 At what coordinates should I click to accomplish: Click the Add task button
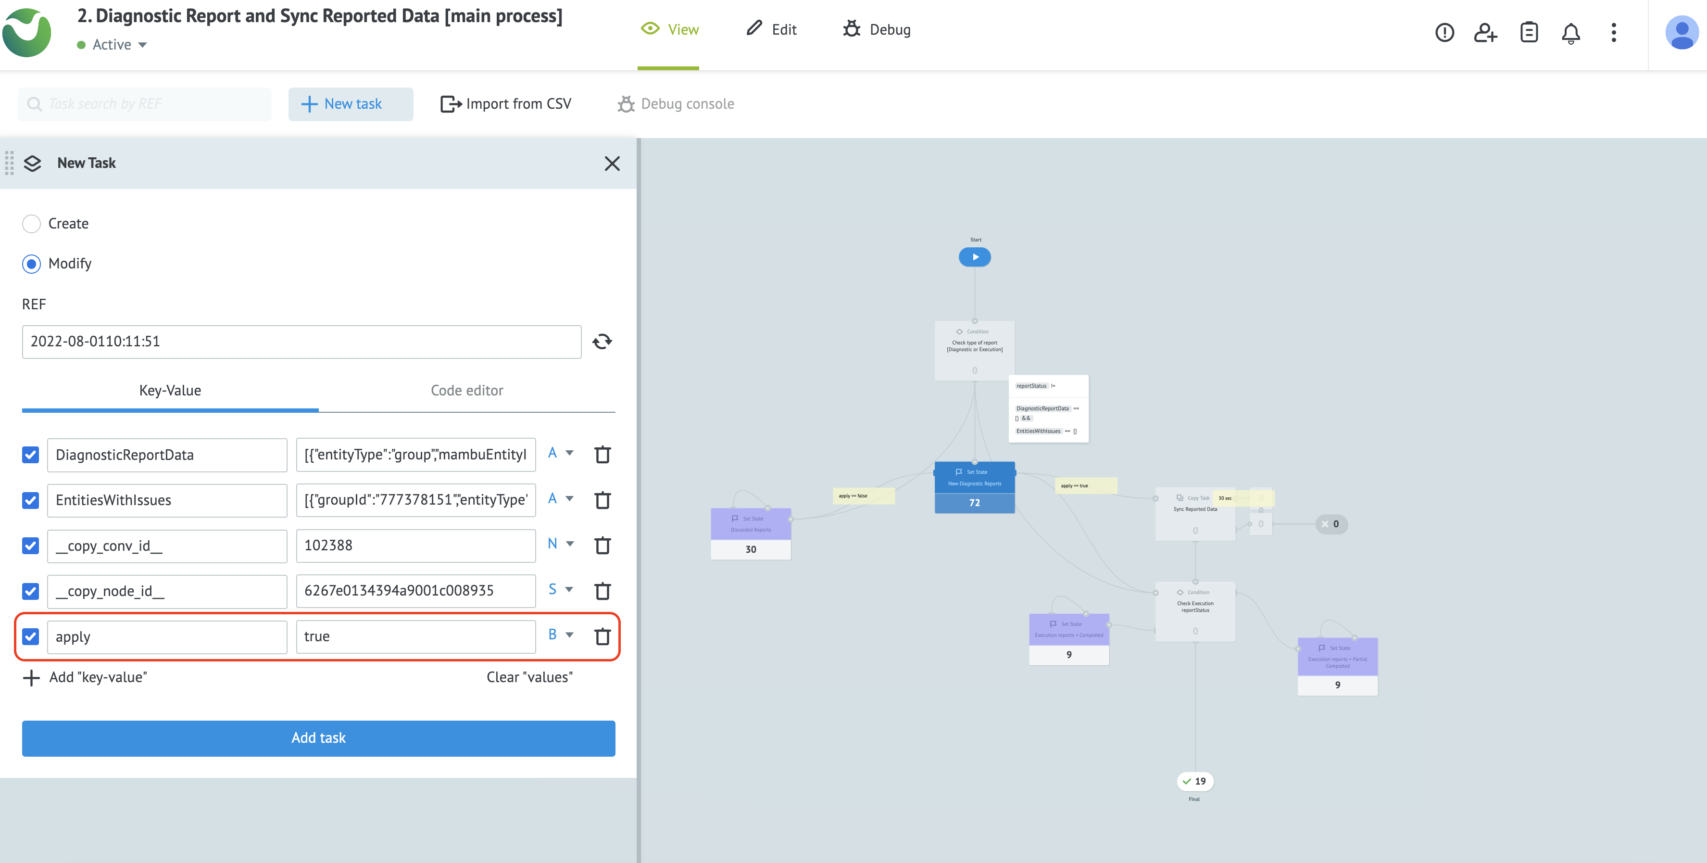pyautogui.click(x=318, y=738)
